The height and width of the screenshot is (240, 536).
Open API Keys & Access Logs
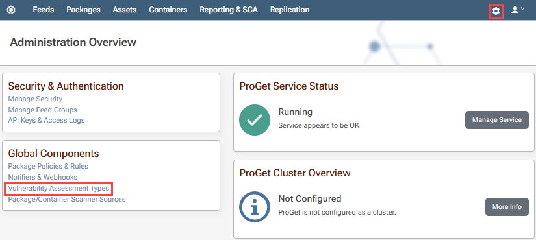click(47, 120)
